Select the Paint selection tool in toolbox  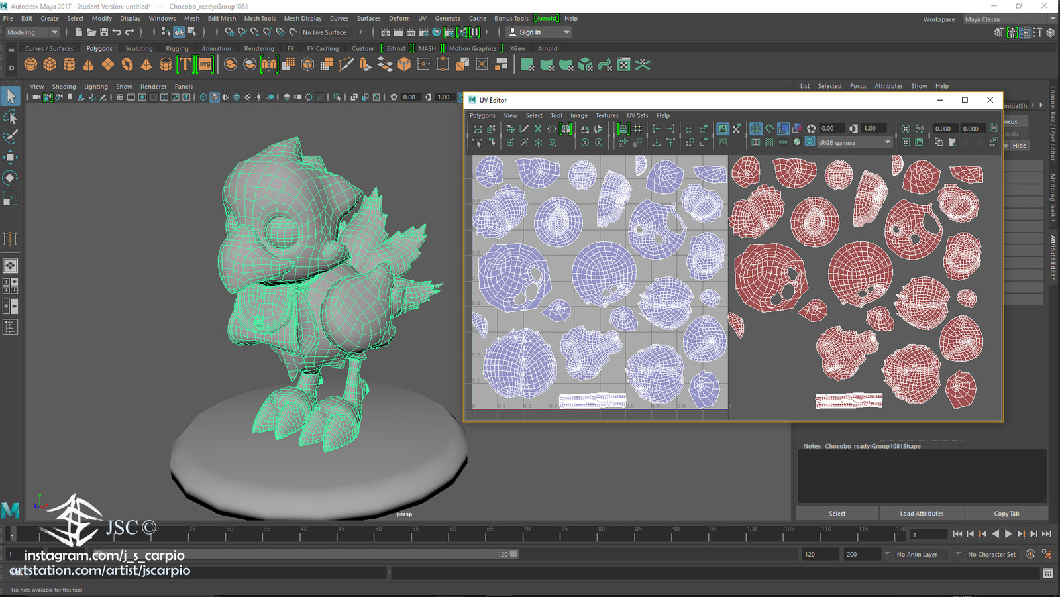tap(11, 137)
